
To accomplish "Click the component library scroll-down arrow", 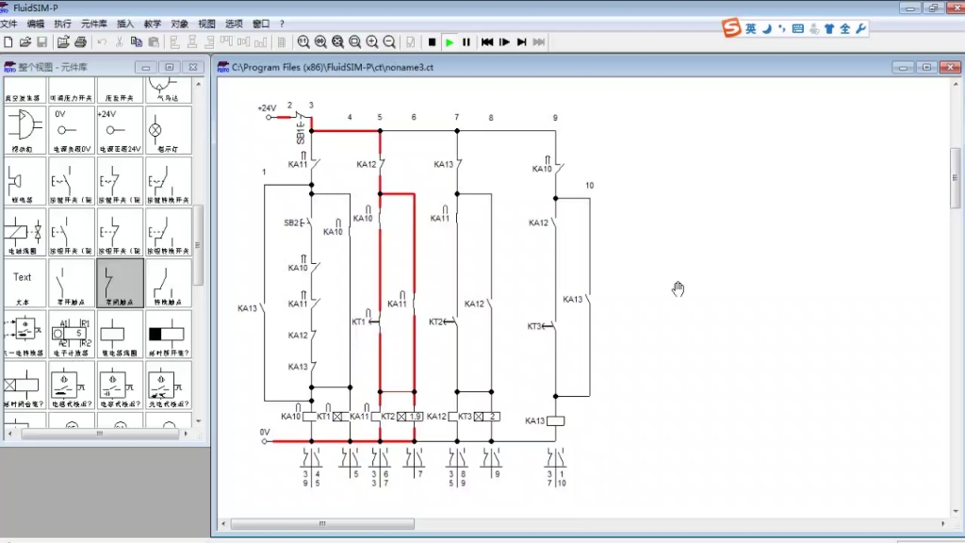I will click(x=198, y=421).
